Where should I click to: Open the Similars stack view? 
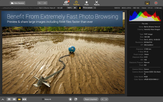point(66,3)
